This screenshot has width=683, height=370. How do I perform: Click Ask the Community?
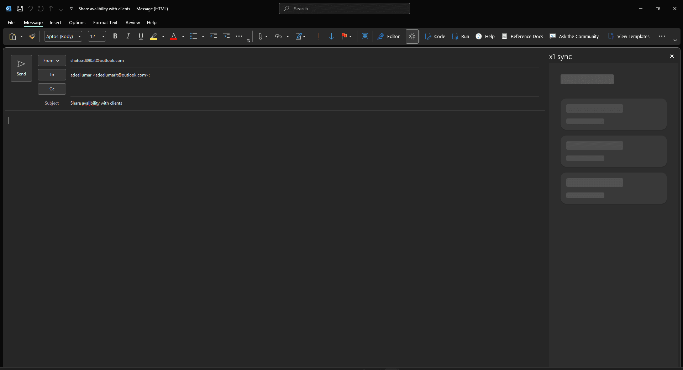point(574,36)
